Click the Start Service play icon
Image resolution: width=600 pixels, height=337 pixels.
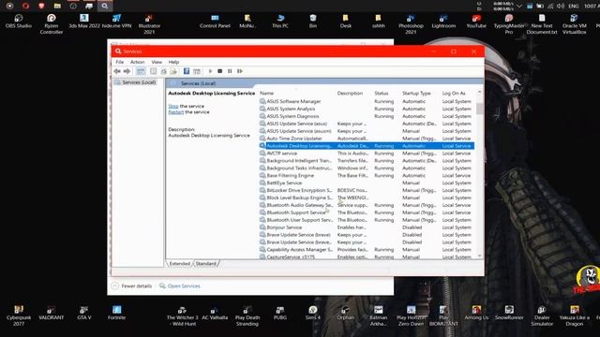[x=210, y=71]
